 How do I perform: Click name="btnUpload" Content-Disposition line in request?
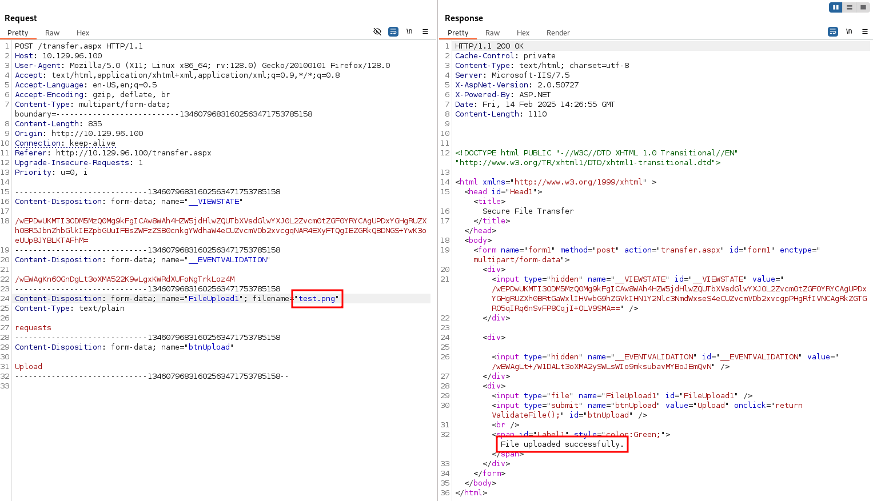tap(124, 347)
